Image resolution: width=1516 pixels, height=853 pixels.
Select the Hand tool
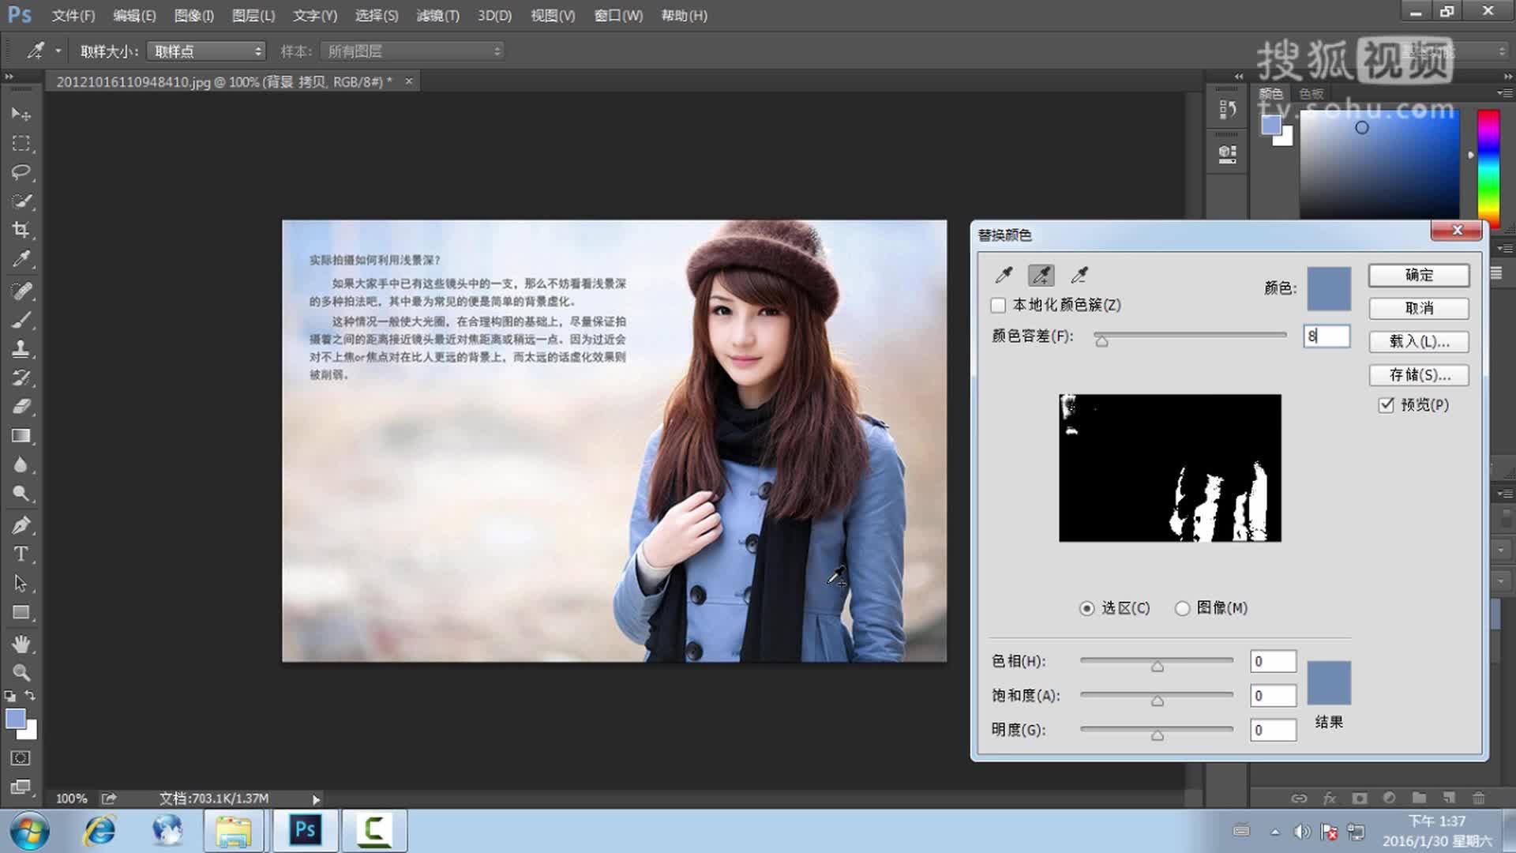[21, 644]
